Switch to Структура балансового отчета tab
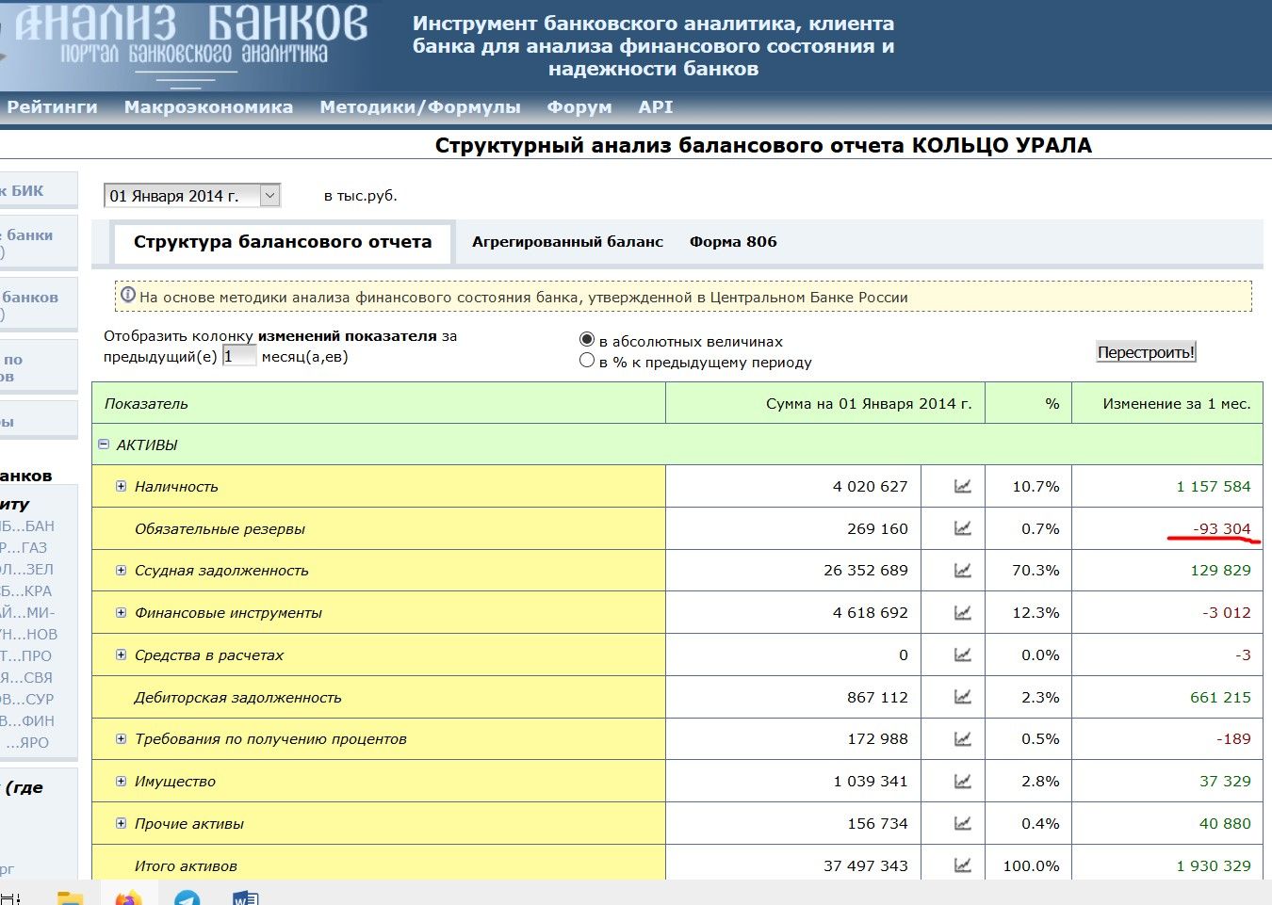This screenshot has width=1272, height=905. (283, 242)
